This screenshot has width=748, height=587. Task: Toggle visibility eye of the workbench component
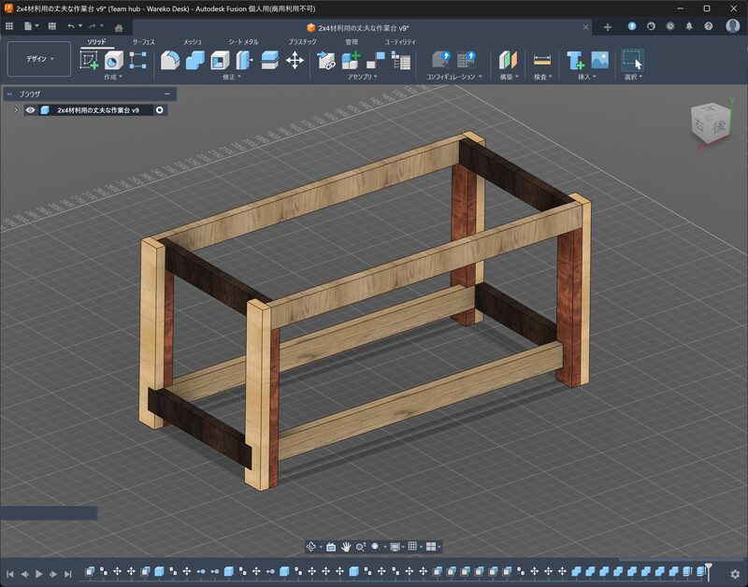coord(30,110)
